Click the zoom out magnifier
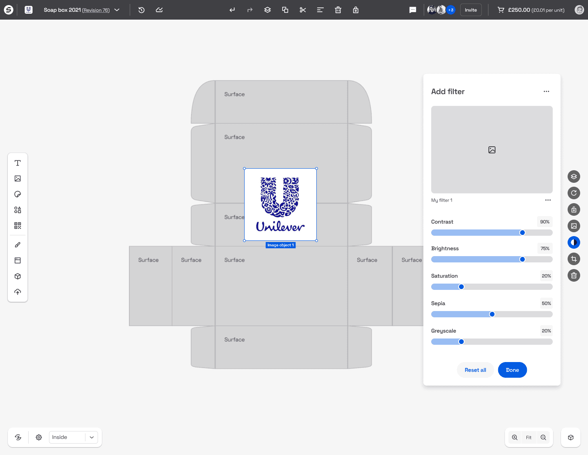Image resolution: width=588 pixels, height=455 pixels. point(543,437)
